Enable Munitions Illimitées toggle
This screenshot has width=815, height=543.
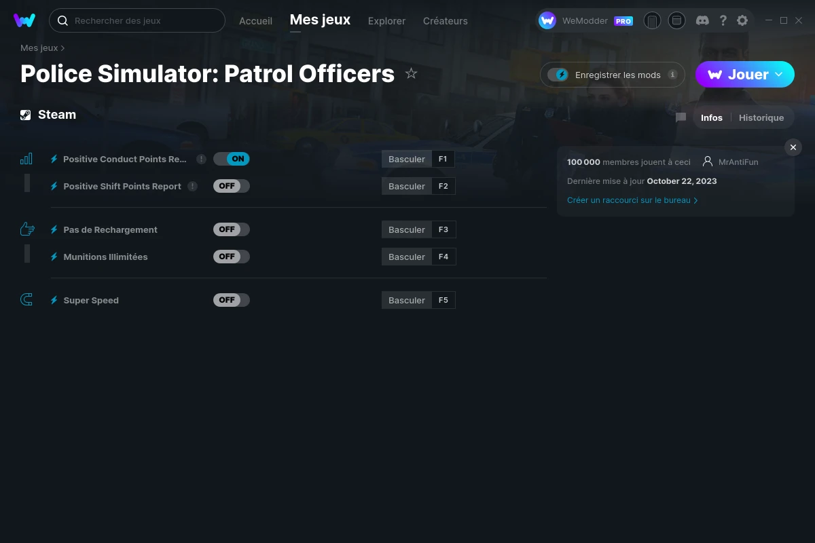(232, 257)
